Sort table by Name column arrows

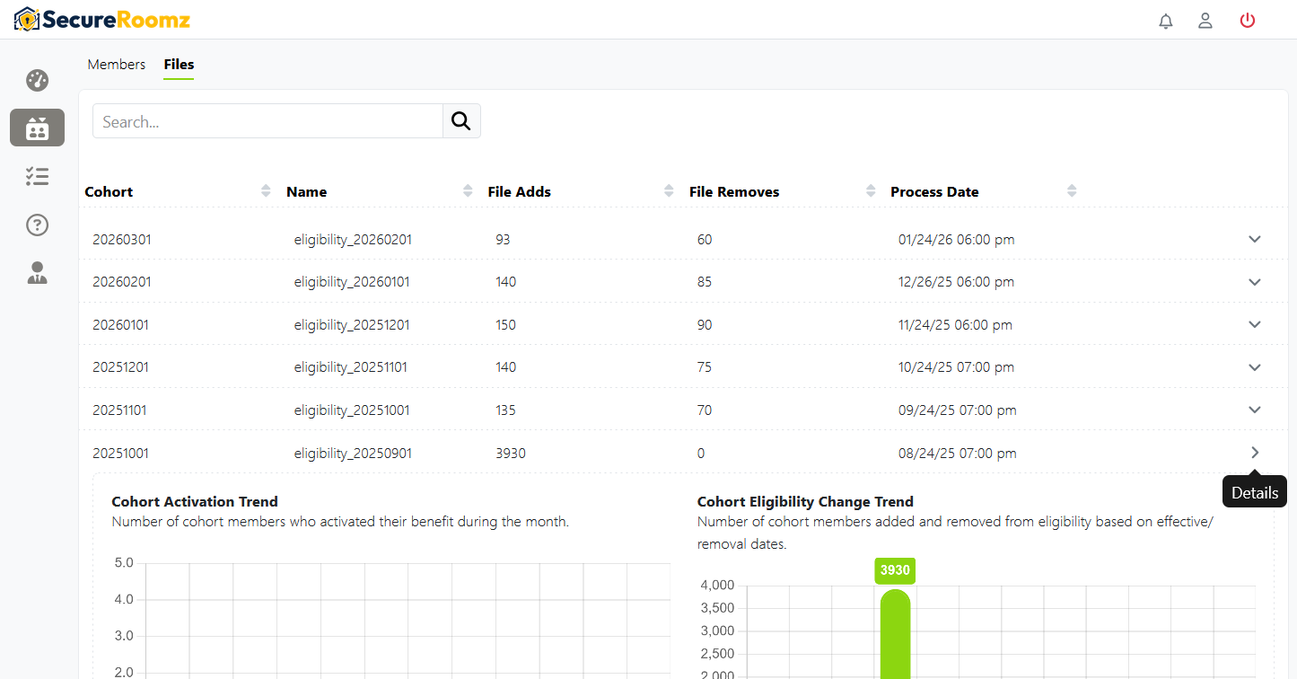(x=468, y=190)
